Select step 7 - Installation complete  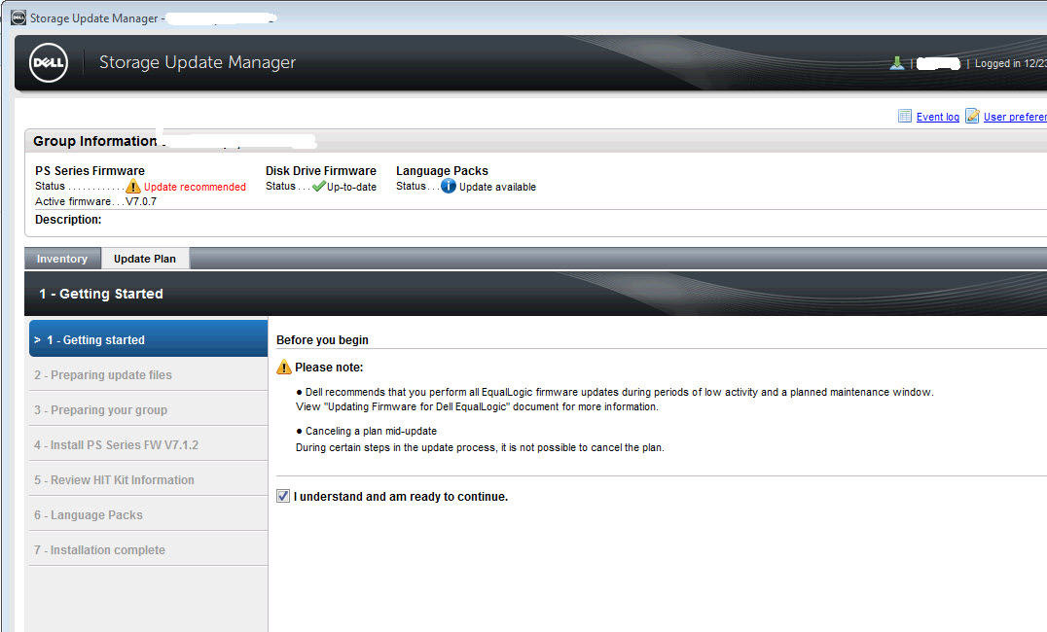[148, 550]
